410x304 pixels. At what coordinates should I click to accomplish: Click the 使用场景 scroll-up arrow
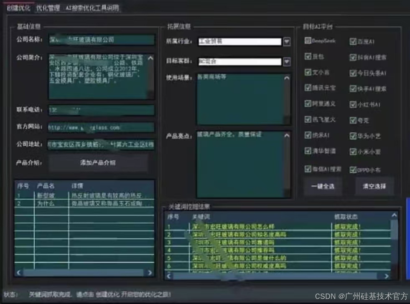[x=287, y=78]
